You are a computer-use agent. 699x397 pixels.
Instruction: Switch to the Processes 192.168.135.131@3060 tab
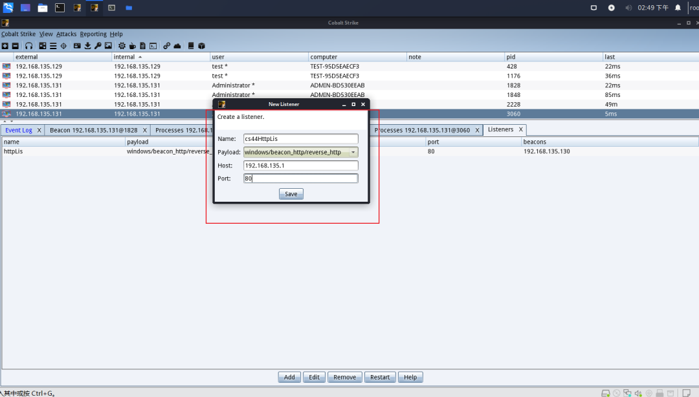pos(422,130)
